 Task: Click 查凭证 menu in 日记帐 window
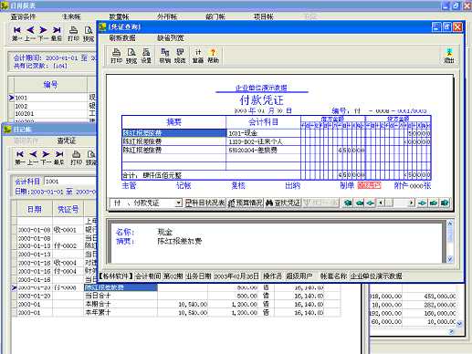pos(67,141)
